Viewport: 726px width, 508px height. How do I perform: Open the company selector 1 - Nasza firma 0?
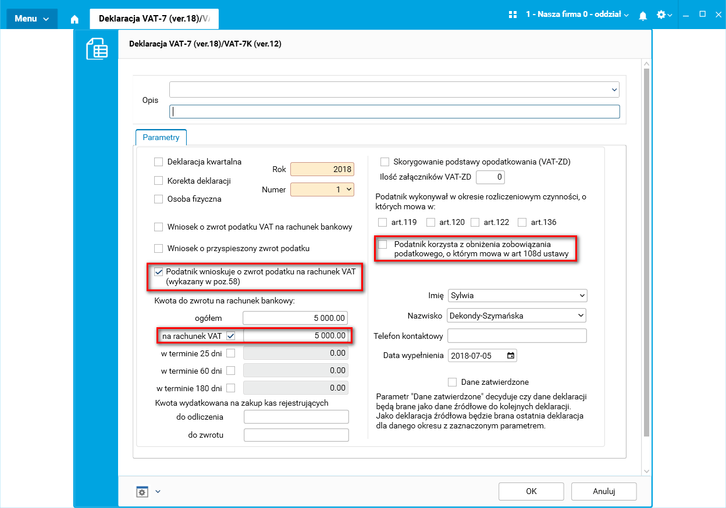[x=577, y=15]
